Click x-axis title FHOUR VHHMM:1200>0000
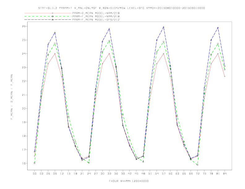The image size is (245, 189). [x=129, y=181]
